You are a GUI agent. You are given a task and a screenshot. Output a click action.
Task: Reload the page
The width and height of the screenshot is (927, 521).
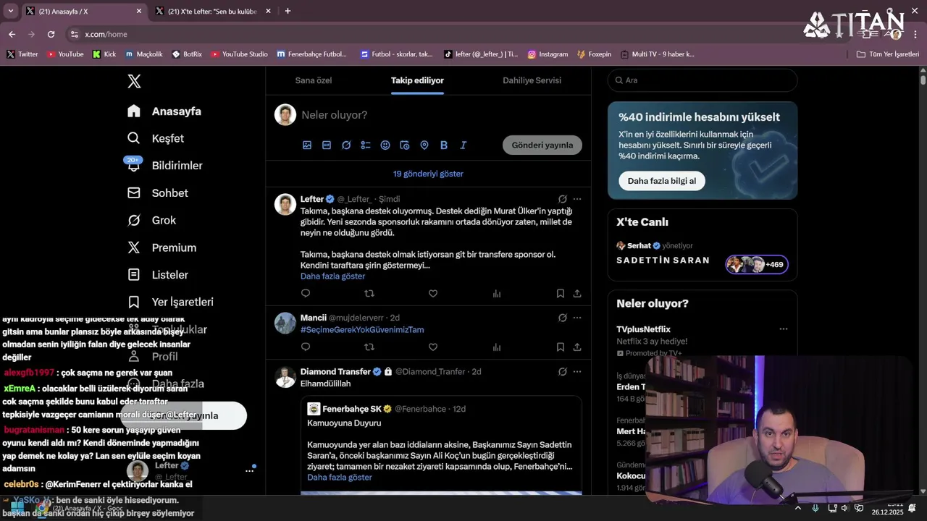point(51,34)
